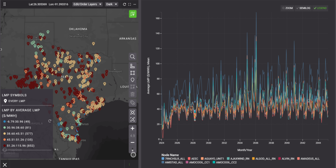Click the map marker placement tool
The image size is (336, 168).
(133, 80)
